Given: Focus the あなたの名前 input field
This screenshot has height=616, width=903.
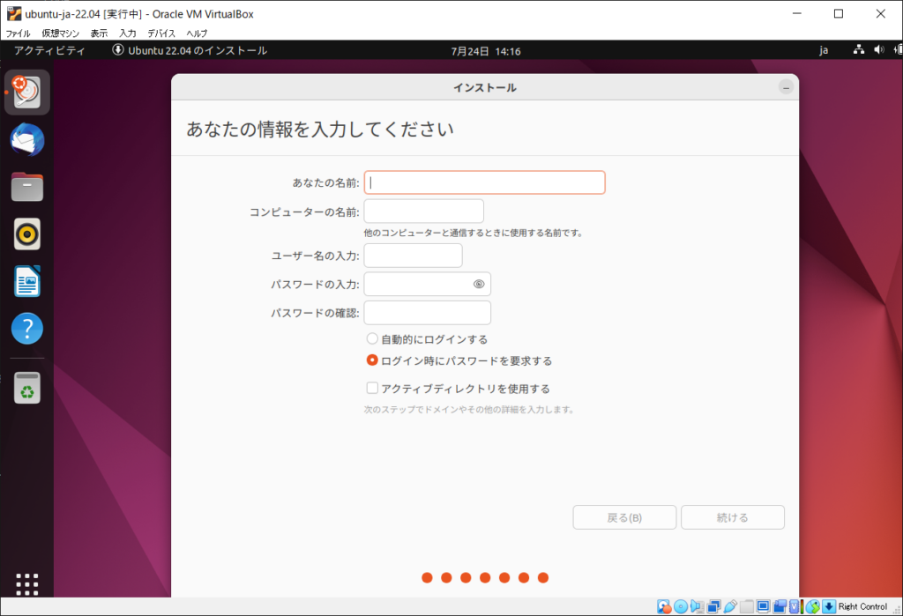Looking at the screenshot, I should coord(484,182).
